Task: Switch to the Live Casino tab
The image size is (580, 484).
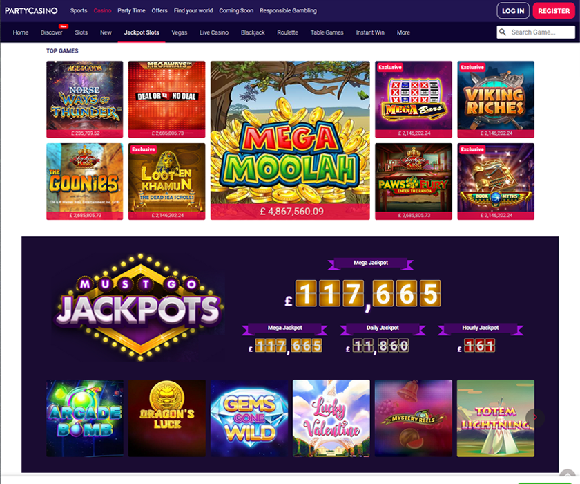Action: pyautogui.click(x=214, y=32)
